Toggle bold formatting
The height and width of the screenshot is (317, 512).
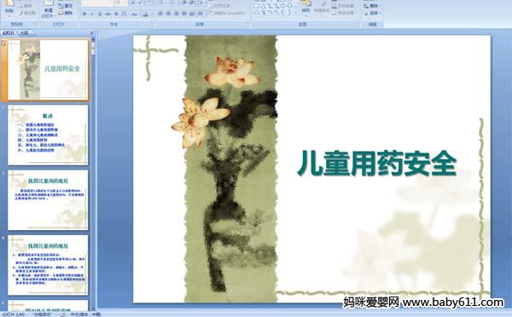[x=84, y=14]
